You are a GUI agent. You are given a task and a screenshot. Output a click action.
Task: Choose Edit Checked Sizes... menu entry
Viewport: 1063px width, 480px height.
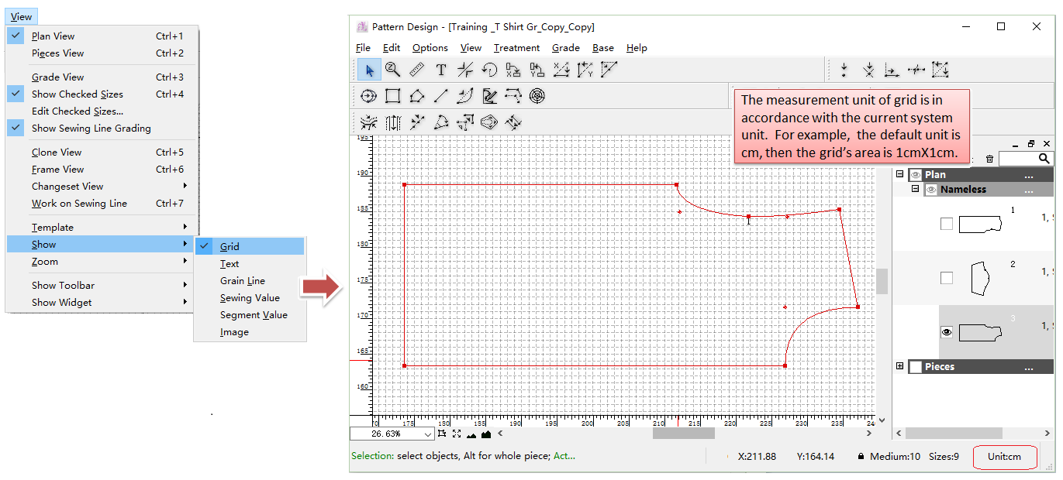[78, 111]
